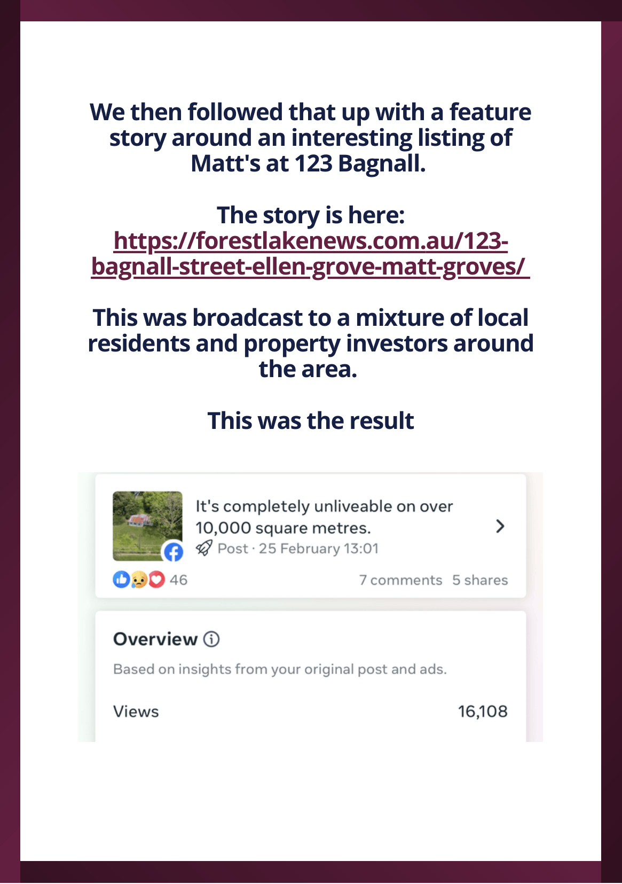Image resolution: width=622 pixels, height=884 pixels.
Task: Open the info icon next to Overview
Action: pos(211,639)
